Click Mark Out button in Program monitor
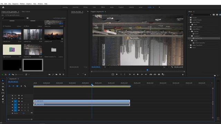The width and height of the screenshot is (221, 124). click(x=125, y=74)
